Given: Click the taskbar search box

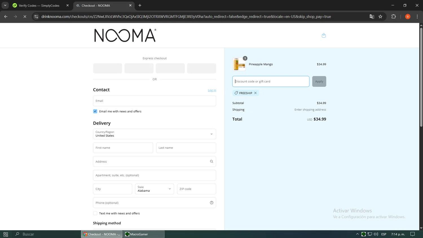Looking at the screenshot, I should [x=47, y=234].
